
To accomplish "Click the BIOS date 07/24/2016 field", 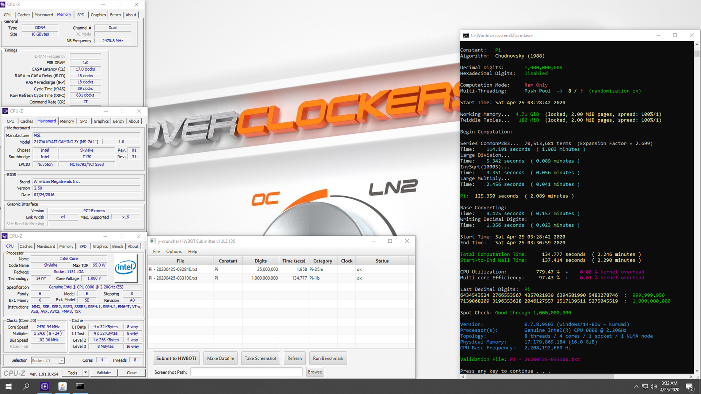I will click(x=87, y=195).
